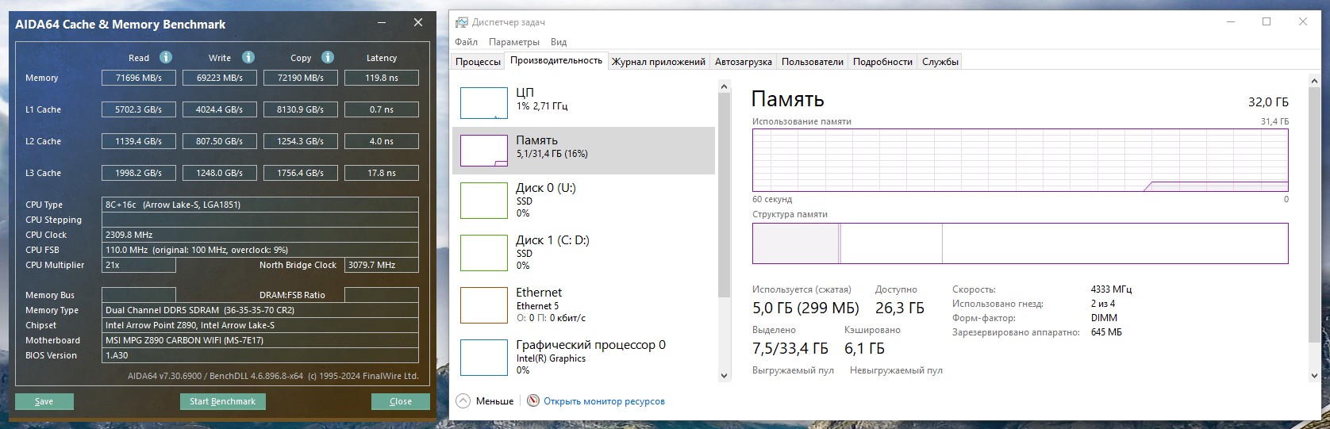Click the Read info icon in AIDA64
Screen dimensions: 1330x429
166,57
